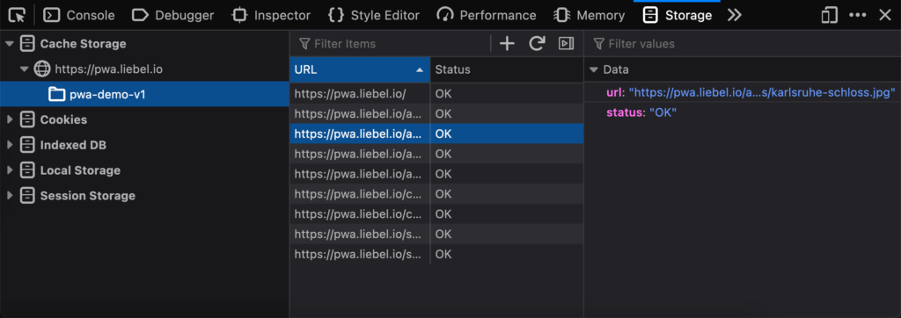The height and width of the screenshot is (318, 901).
Task: Open the Console tab
Action: pos(79,16)
